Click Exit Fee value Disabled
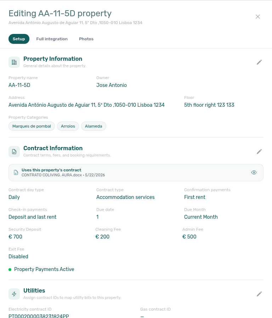Viewport: 272px width, 318px height. [18, 257]
